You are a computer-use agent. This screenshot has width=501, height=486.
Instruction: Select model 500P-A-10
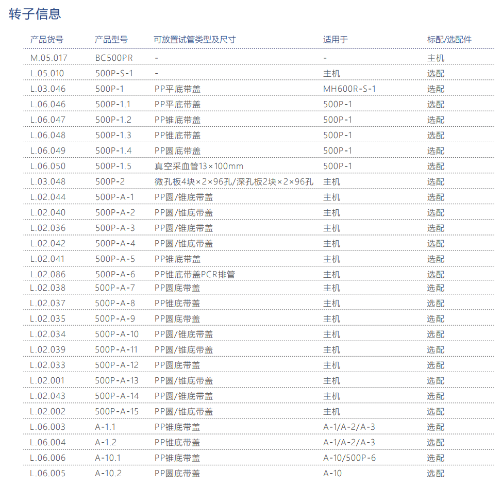[117, 334]
